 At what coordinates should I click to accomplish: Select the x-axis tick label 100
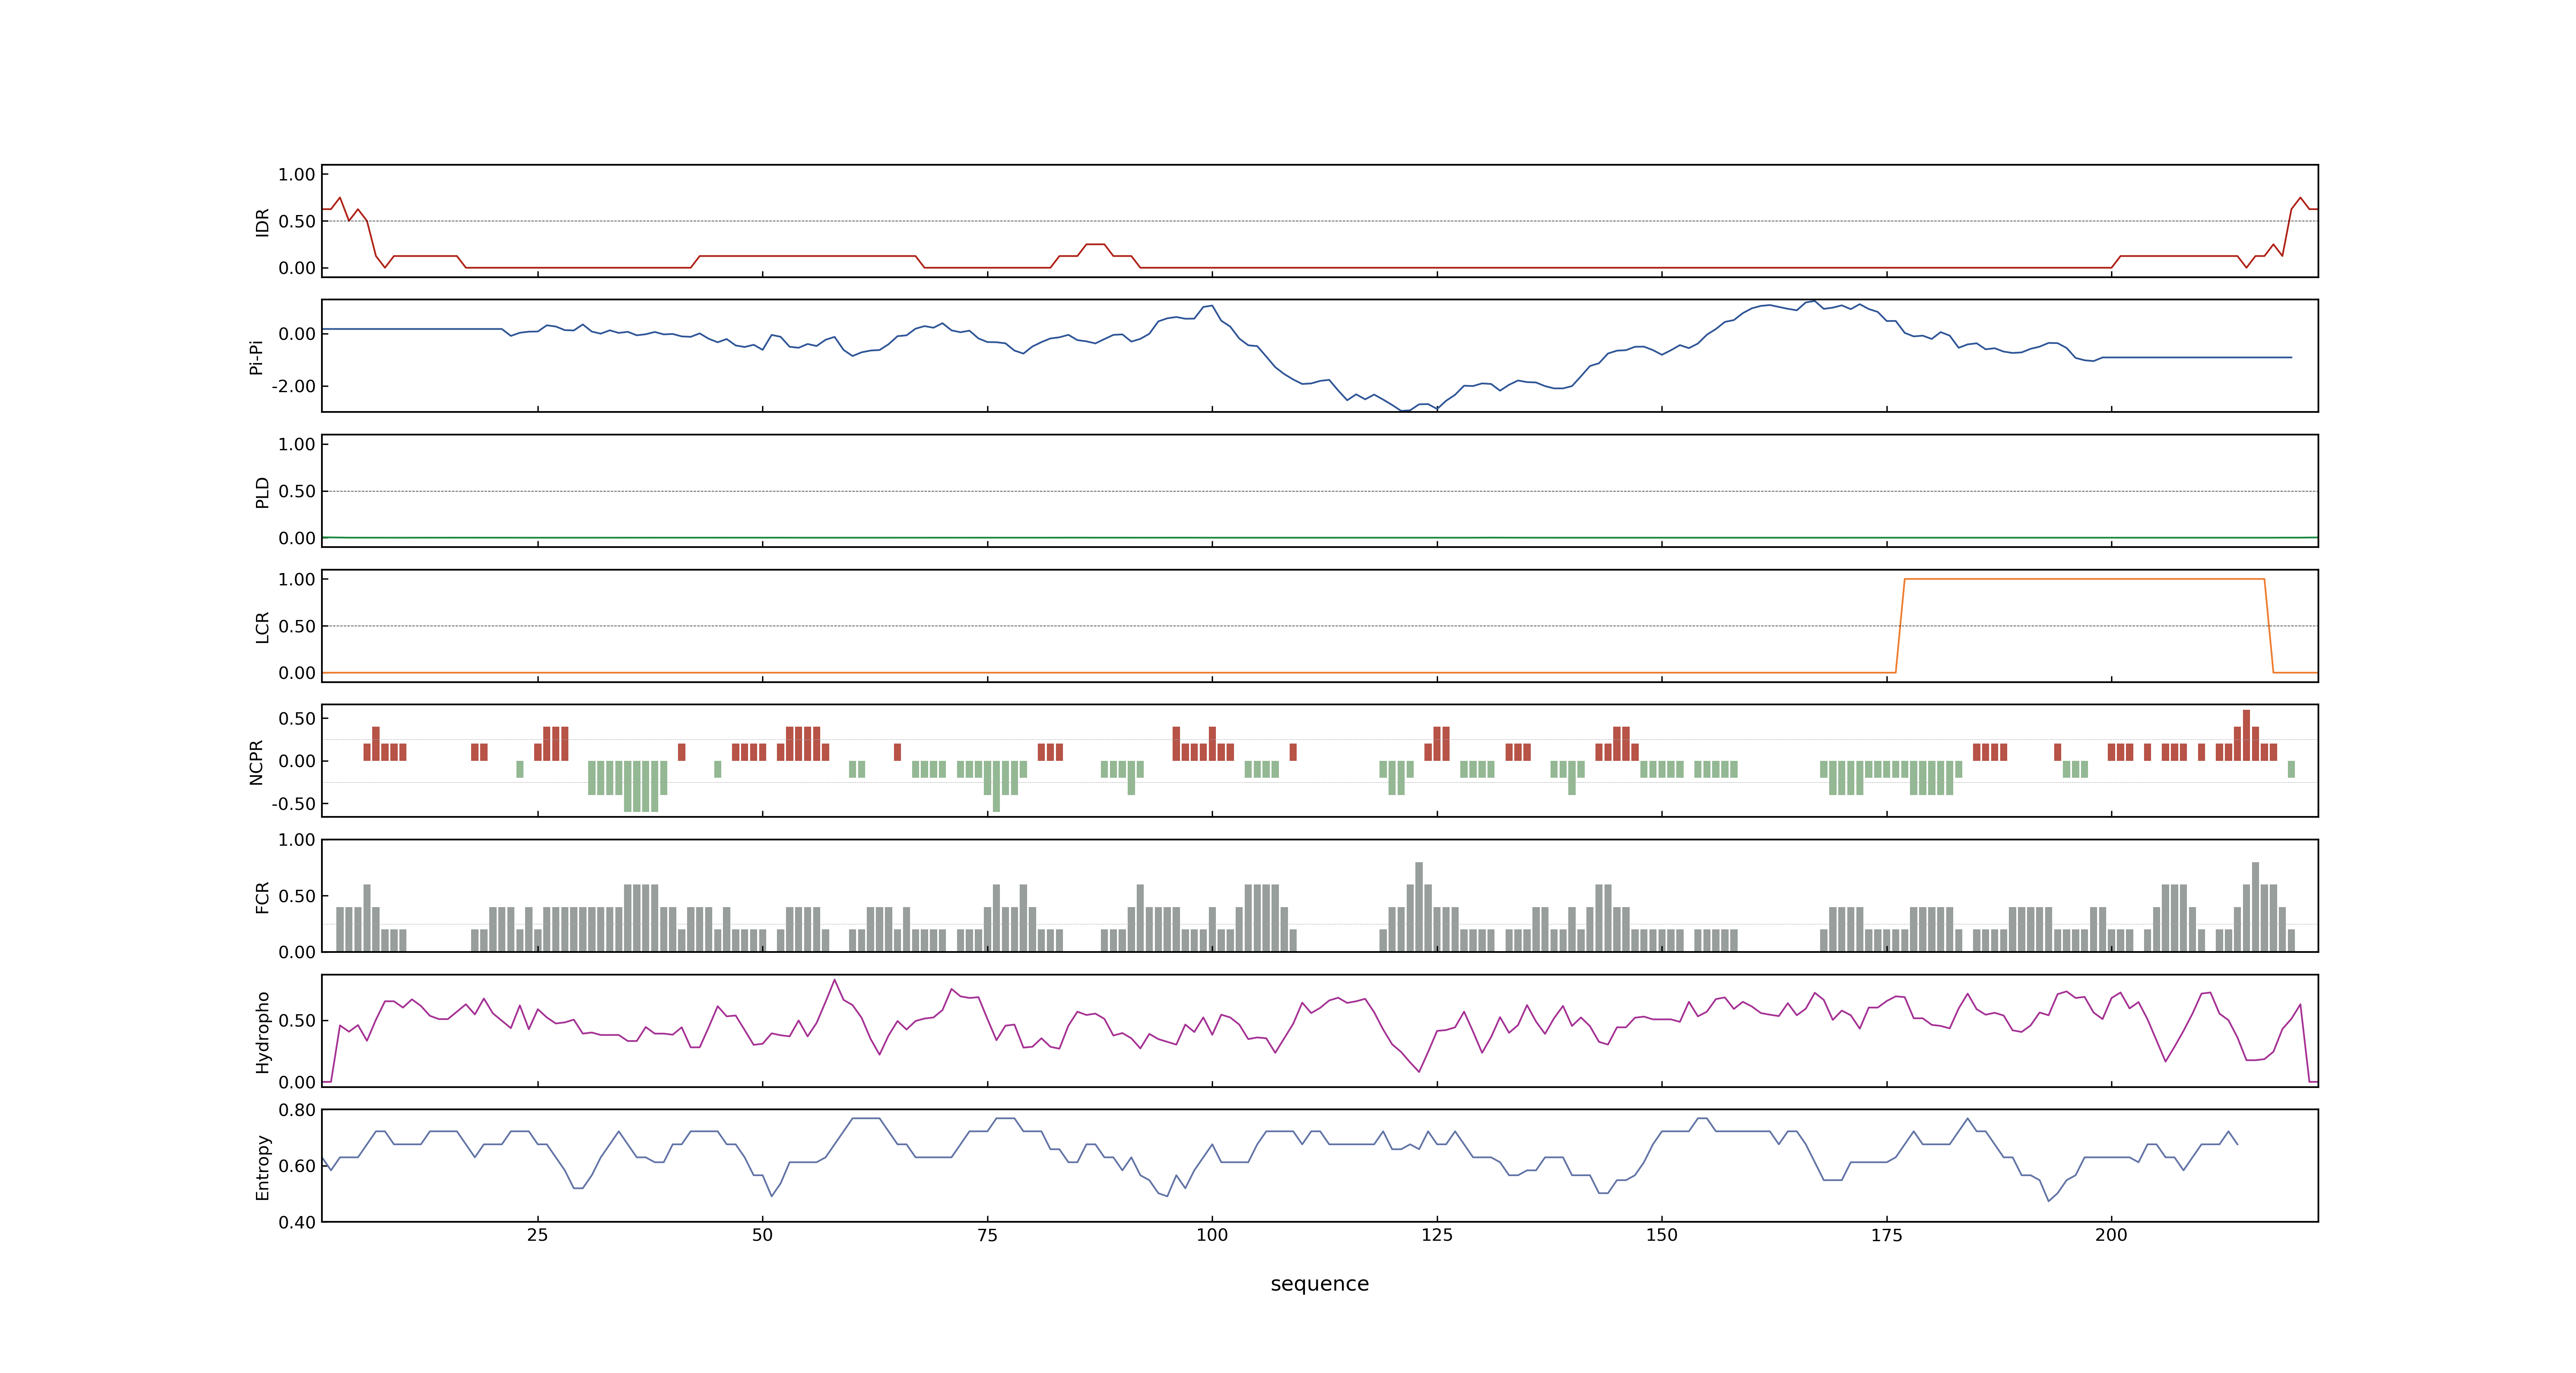tap(1212, 1235)
